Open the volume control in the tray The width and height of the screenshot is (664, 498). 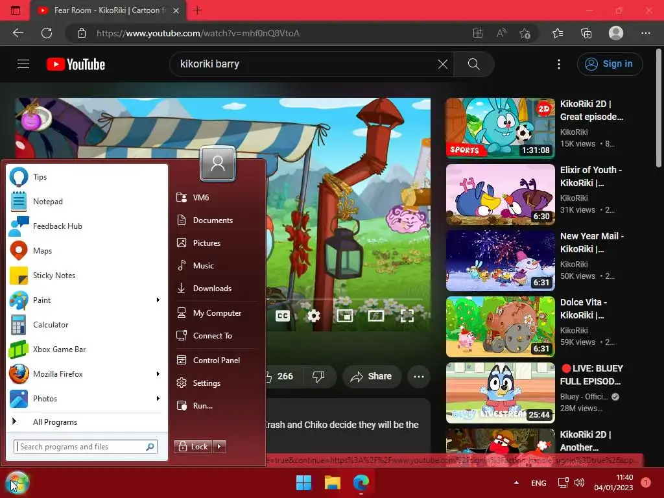(579, 482)
